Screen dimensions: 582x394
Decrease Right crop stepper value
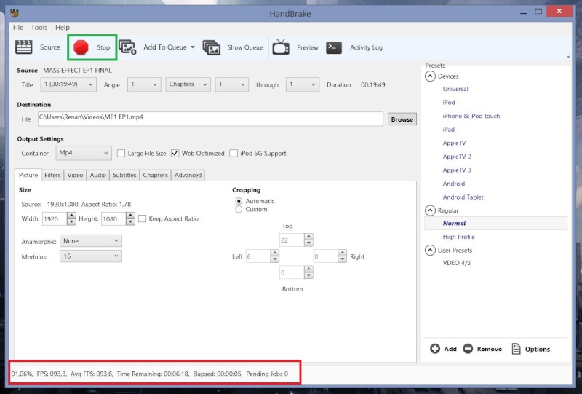point(342,259)
